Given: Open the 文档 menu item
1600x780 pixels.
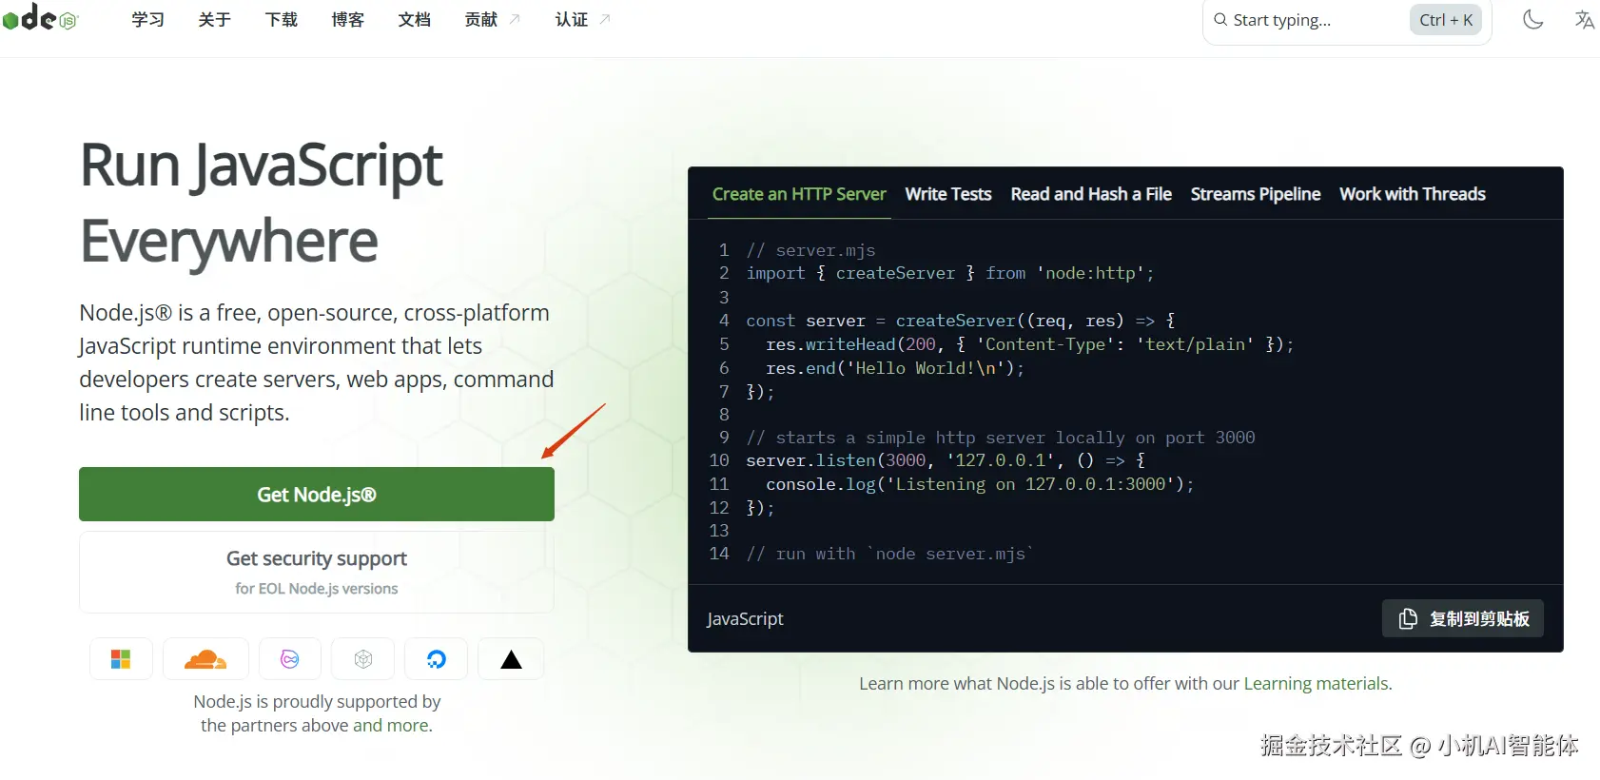Looking at the screenshot, I should pos(415,20).
